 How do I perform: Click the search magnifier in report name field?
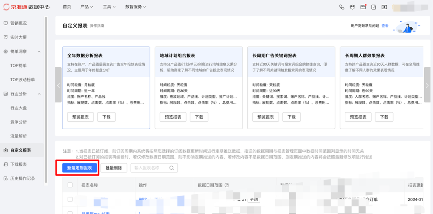(x=172, y=168)
